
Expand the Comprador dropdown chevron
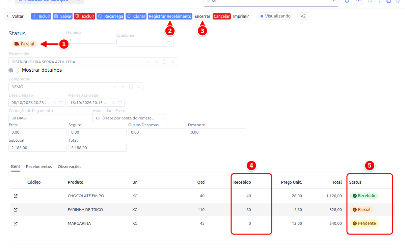click(x=115, y=87)
